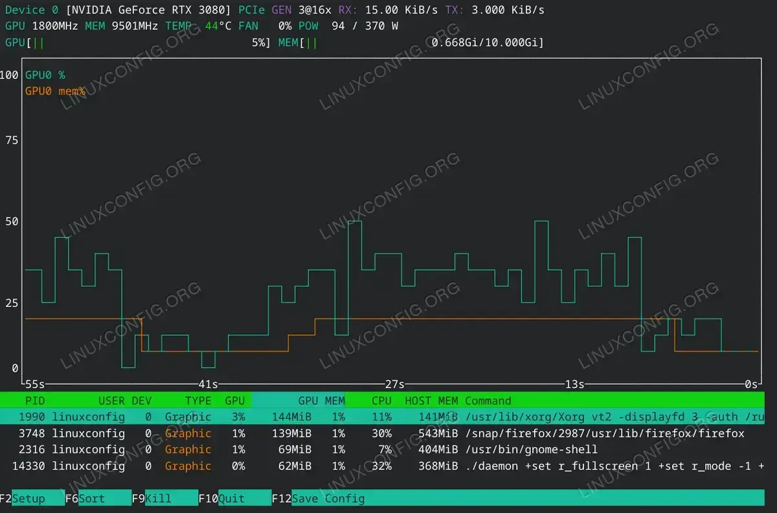Click the 543MiB host memory of firefox

(438, 433)
